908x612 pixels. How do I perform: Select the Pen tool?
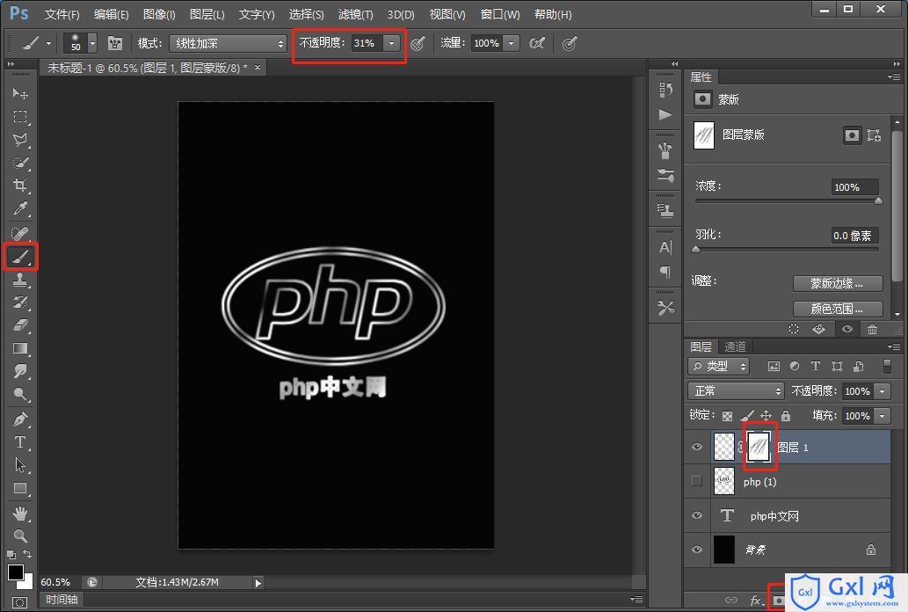[20, 419]
